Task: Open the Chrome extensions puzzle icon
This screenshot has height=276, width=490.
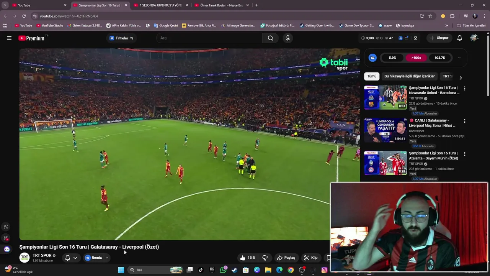Action: coord(452,16)
